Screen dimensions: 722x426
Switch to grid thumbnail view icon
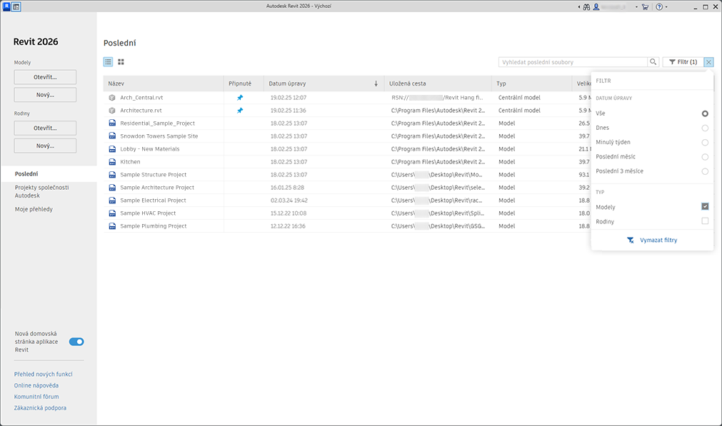[x=121, y=61]
